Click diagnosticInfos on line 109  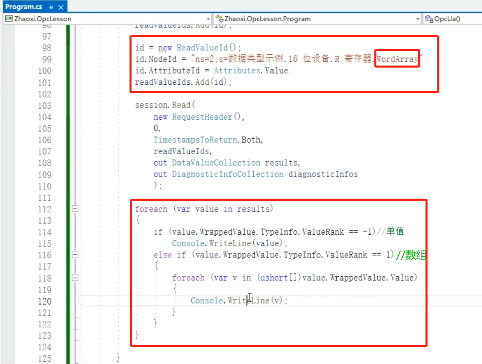point(323,174)
